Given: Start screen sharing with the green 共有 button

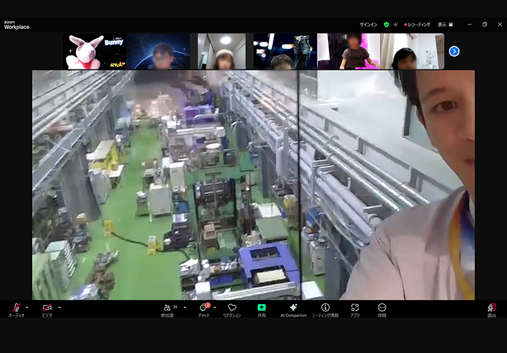Looking at the screenshot, I should [262, 309].
